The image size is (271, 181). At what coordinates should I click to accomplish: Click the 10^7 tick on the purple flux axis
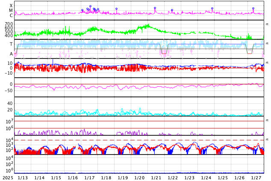coord(9,121)
